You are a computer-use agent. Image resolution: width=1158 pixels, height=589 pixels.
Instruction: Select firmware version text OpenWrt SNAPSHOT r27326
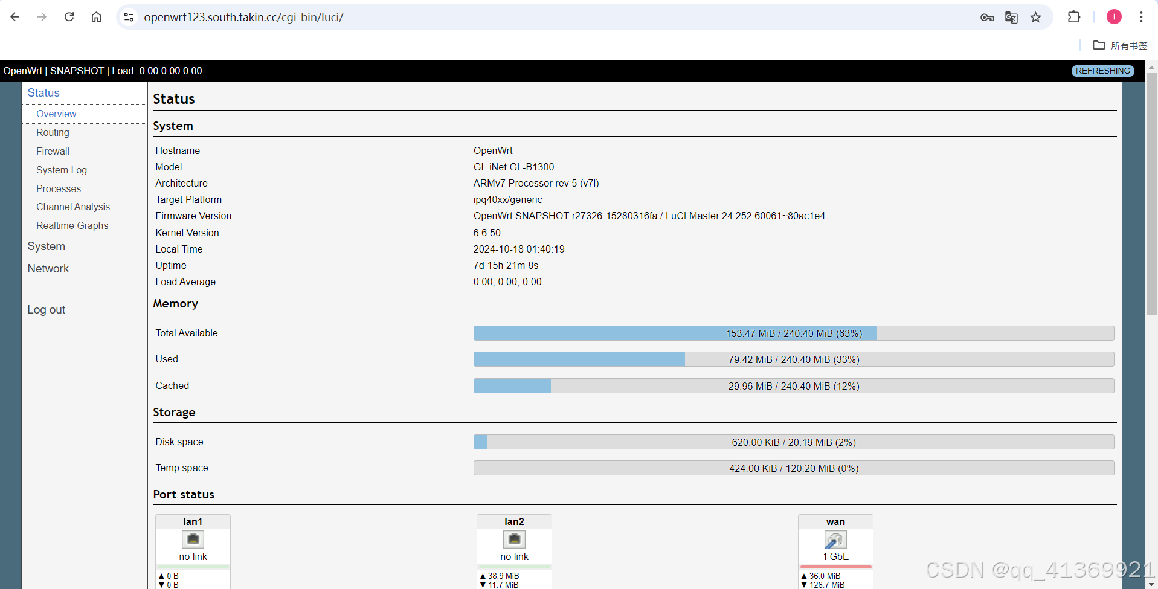click(x=565, y=216)
